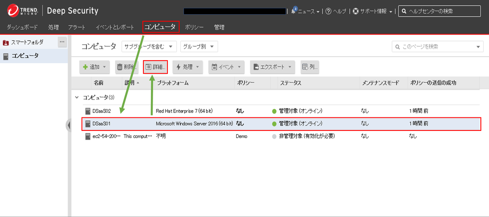Sort by the ステータス column header
489x217 pixels.
tap(291, 83)
